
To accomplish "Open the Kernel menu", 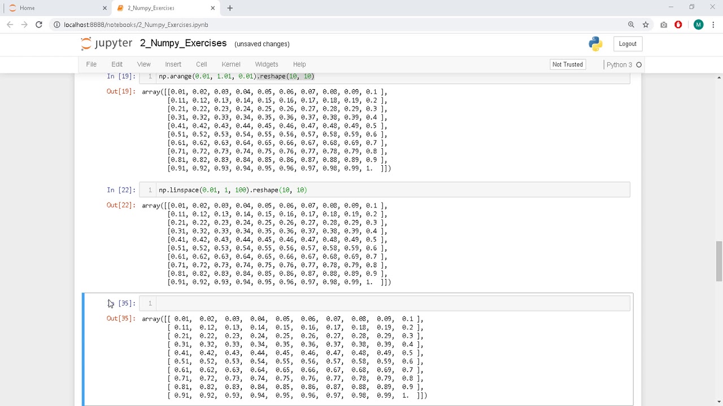I will pos(231,64).
